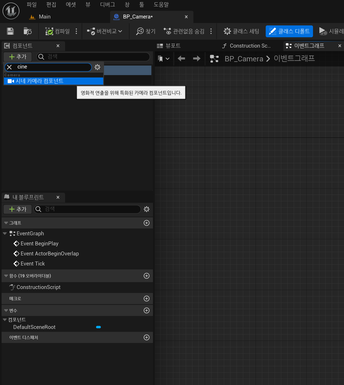Image resolution: width=344 pixels, height=385 pixels.
Task: Focus the Components 검색 search field
Action: tap(93, 57)
